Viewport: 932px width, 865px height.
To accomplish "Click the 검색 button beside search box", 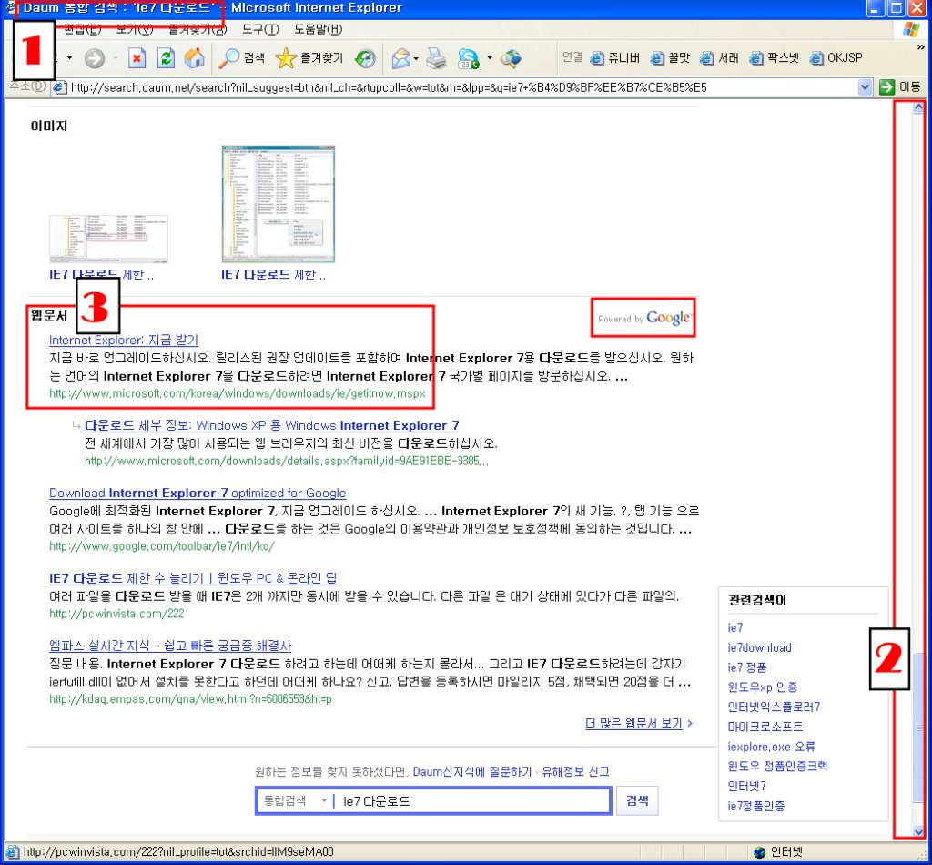I will (x=636, y=800).
